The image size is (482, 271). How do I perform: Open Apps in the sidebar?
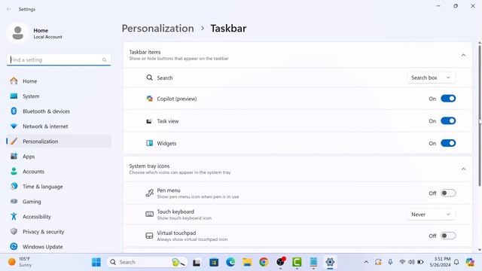(59, 157)
